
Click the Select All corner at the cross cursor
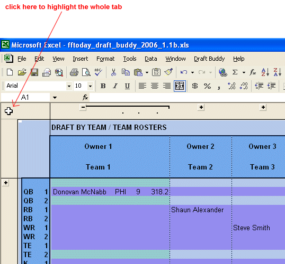tap(10, 111)
